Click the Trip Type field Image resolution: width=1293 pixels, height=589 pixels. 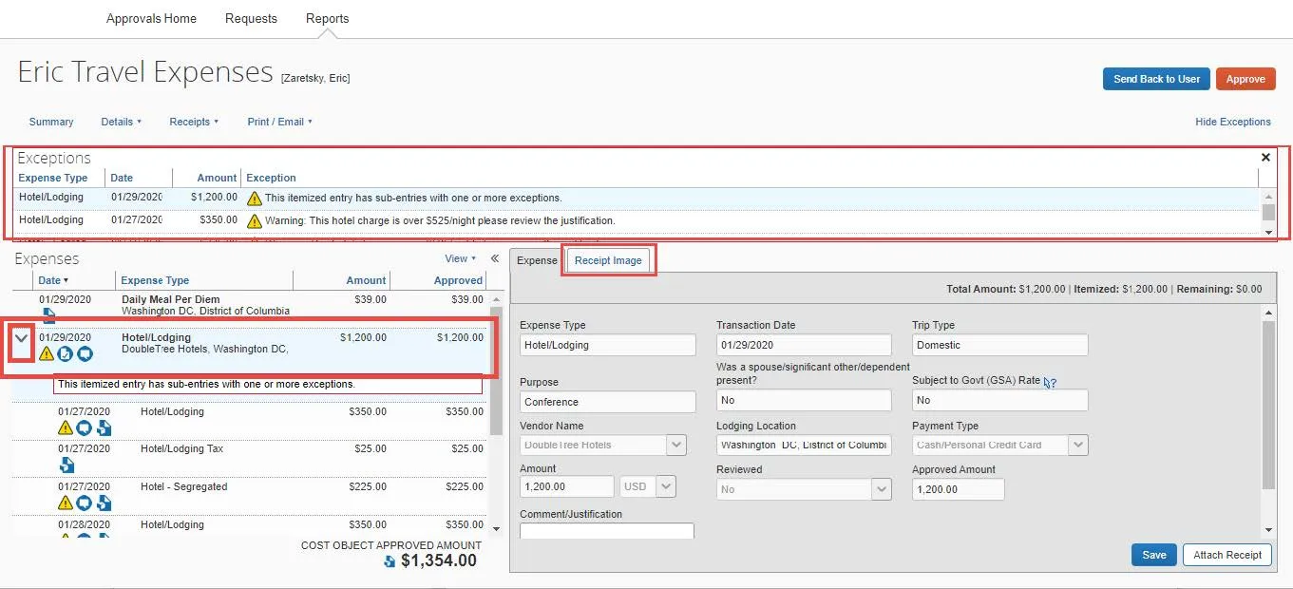[x=999, y=345]
